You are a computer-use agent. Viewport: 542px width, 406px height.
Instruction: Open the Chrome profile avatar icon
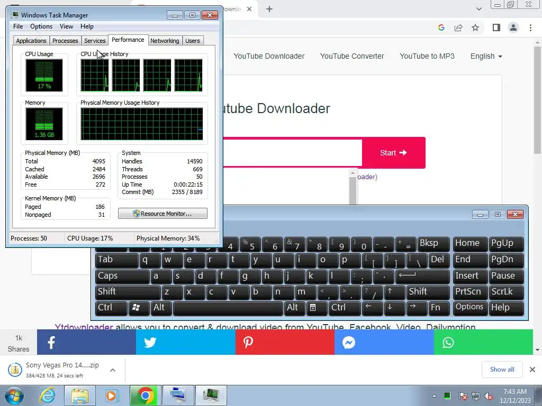[513, 27]
